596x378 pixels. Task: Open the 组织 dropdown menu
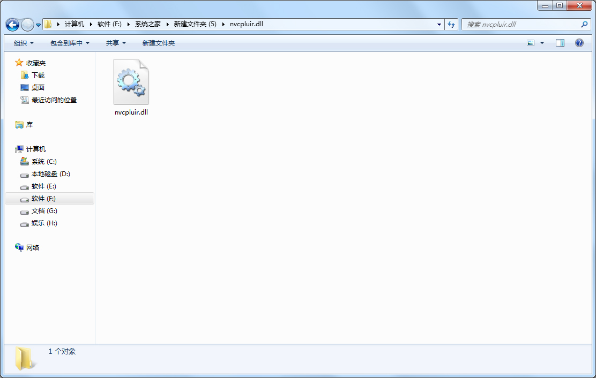[24, 43]
